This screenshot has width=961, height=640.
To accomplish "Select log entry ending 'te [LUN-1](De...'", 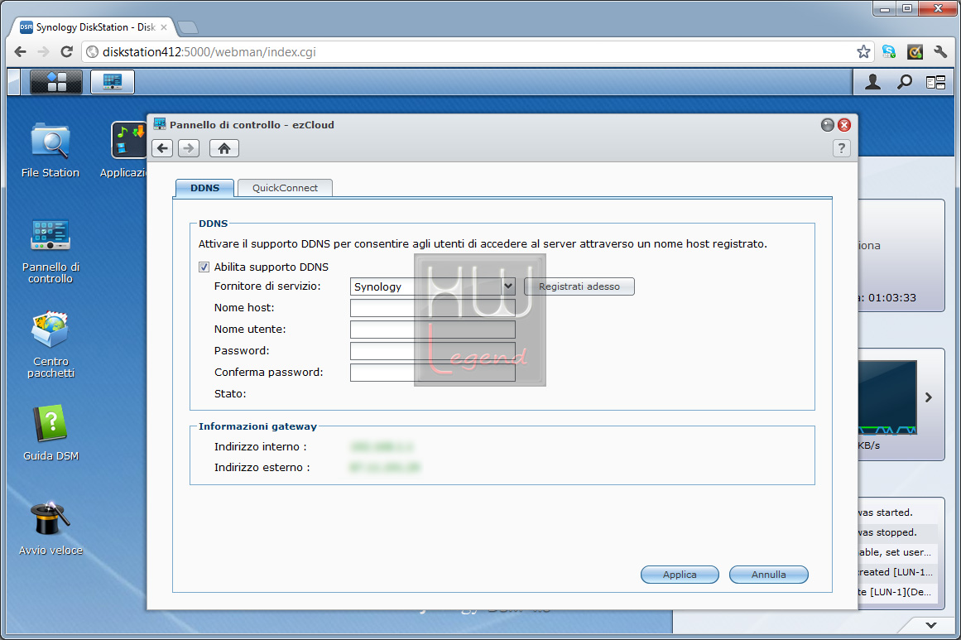I will click(894, 592).
